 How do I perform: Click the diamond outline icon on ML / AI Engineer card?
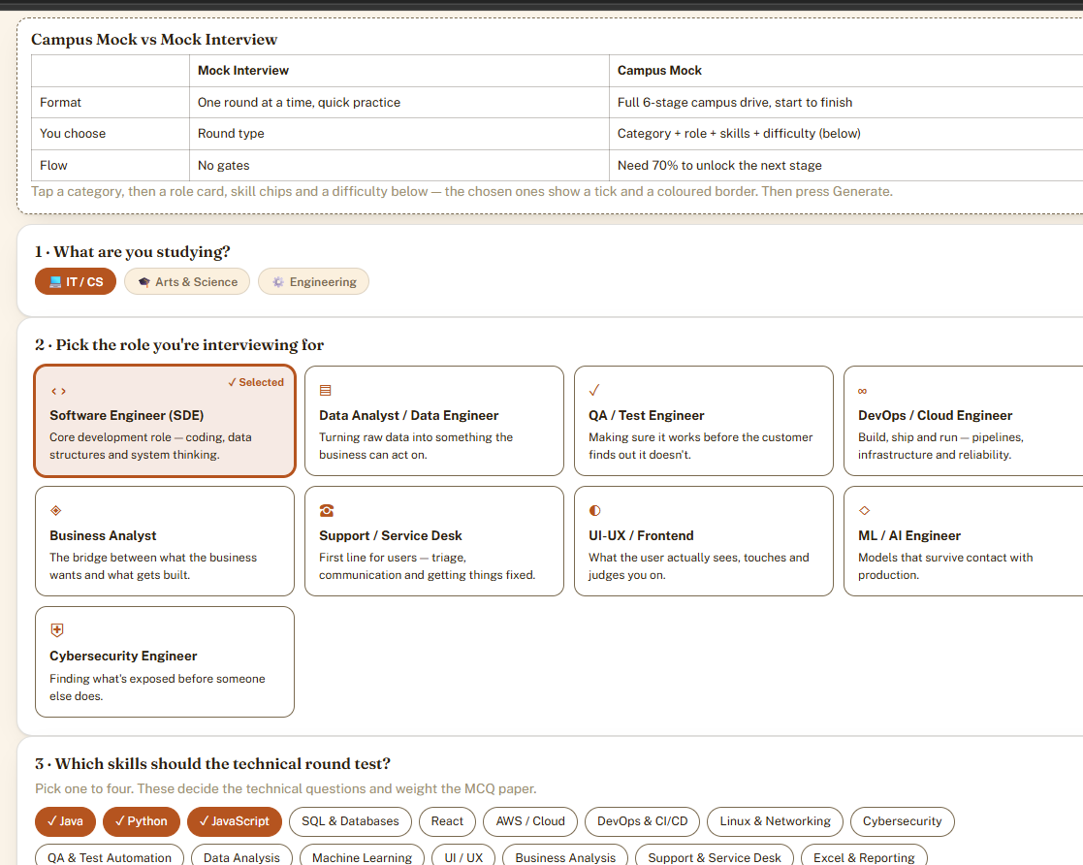tap(864, 511)
